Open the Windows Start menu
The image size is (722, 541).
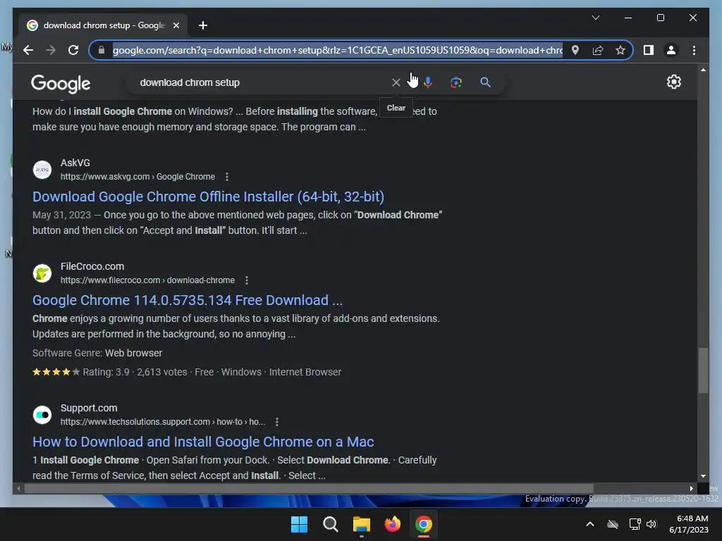[x=299, y=524]
